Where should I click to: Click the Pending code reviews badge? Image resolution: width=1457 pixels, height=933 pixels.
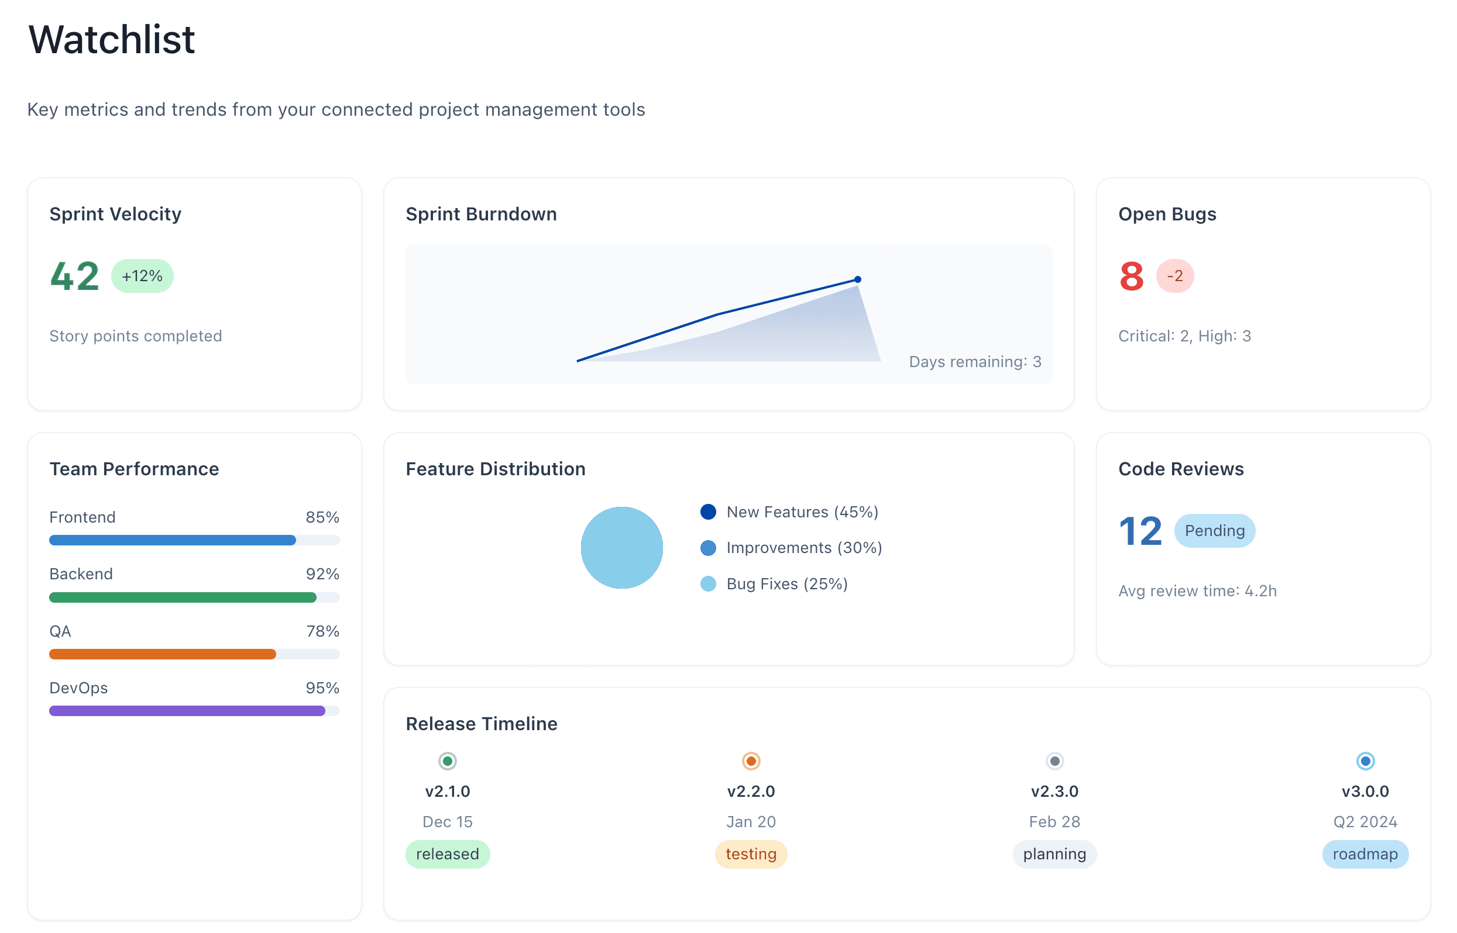1215,531
